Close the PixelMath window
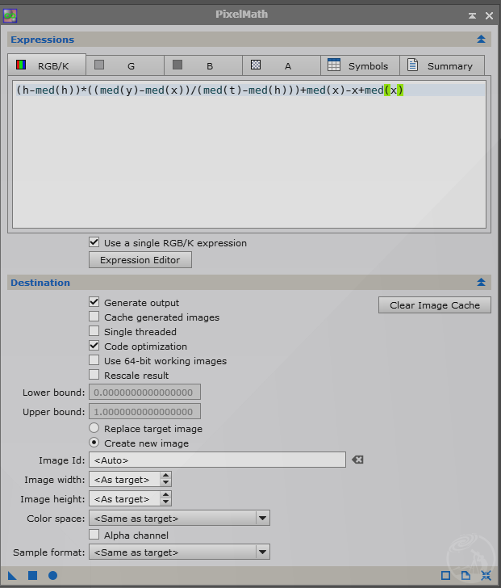 [489, 15]
